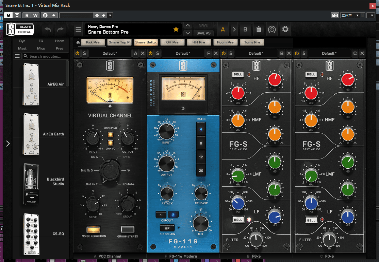379x262 pixels.
Task: Select the Blackbird Studio module thumbnail
Action: click(x=31, y=184)
